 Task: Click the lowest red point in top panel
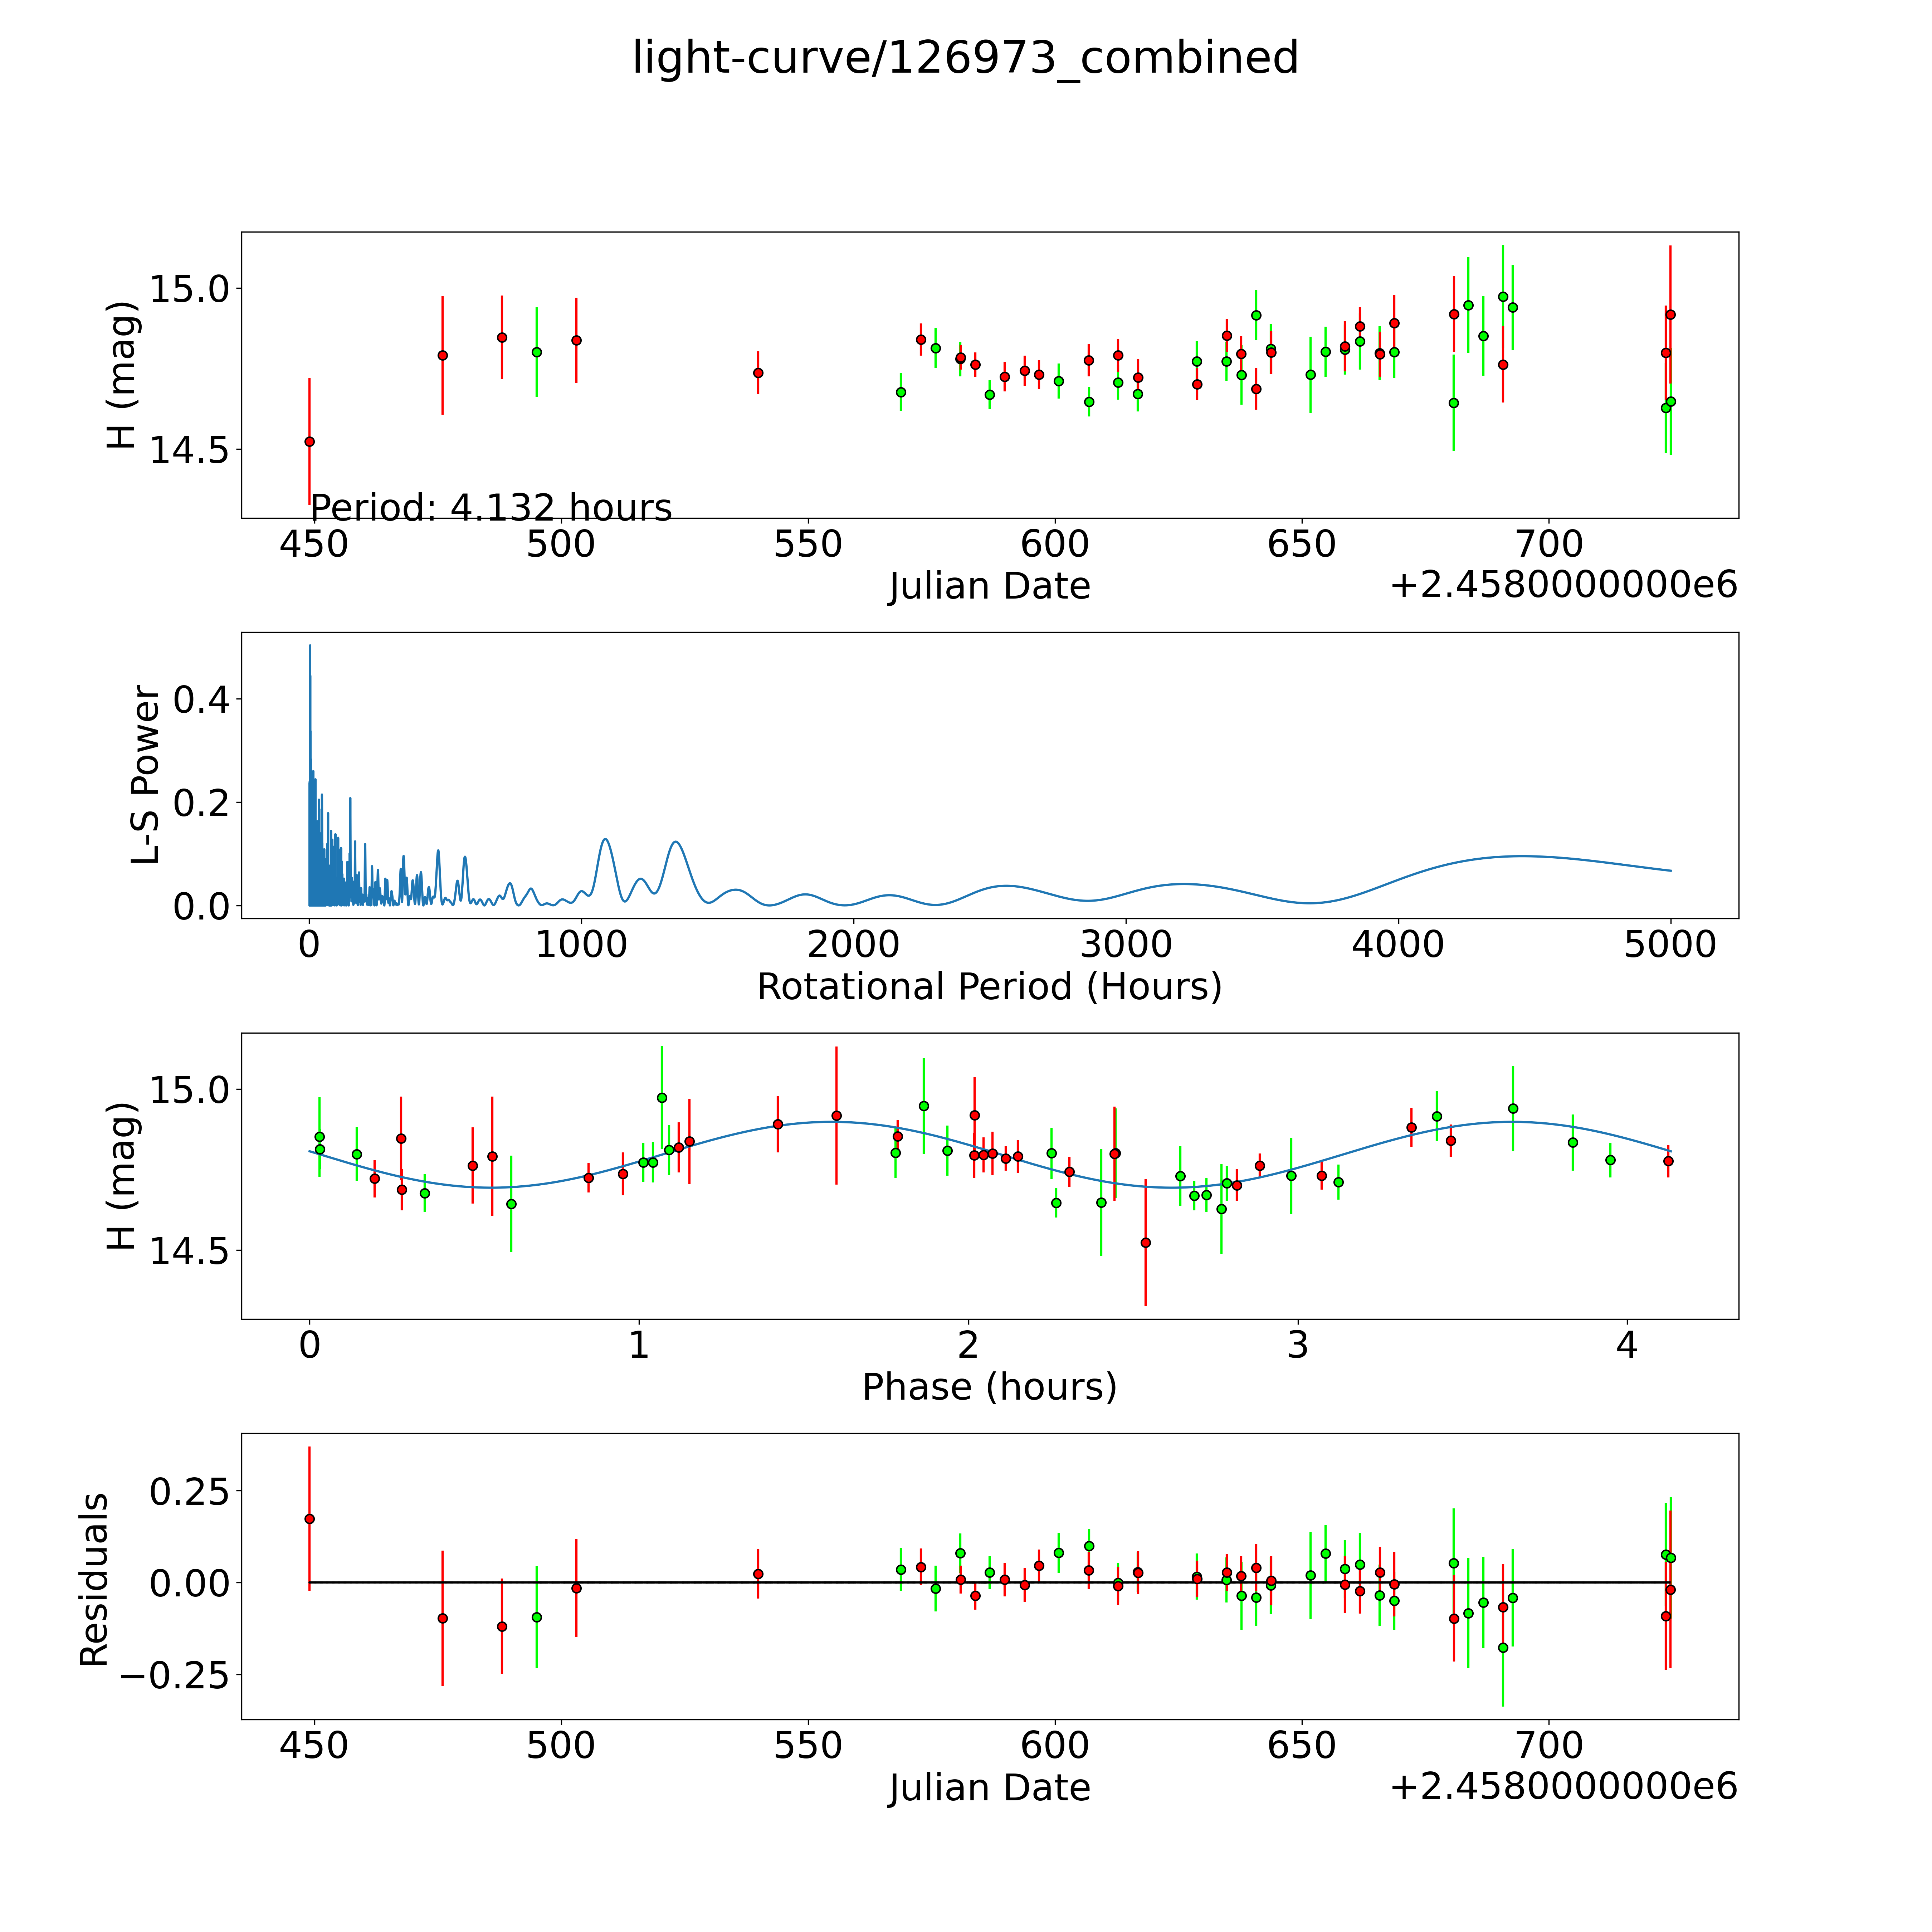(309, 441)
